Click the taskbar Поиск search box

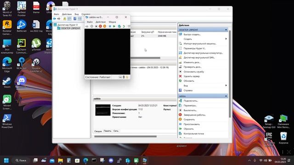[x=21, y=160]
